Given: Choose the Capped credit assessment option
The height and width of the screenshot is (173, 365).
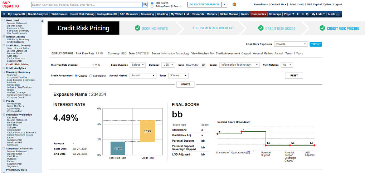Looking at the screenshot, I should [x=76, y=76].
